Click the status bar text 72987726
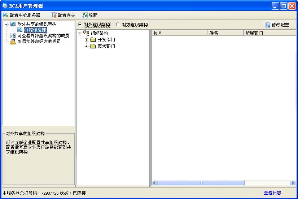The width and height of the screenshot is (298, 199). [50, 193]
